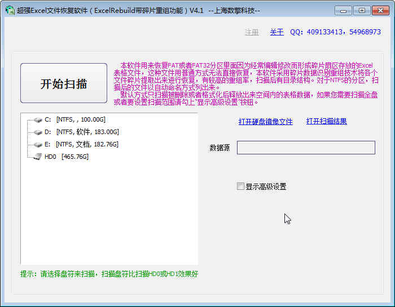395x307 pixels.
Task: Click the magenta software description paragraph
Action: click(x=246, y=84)
